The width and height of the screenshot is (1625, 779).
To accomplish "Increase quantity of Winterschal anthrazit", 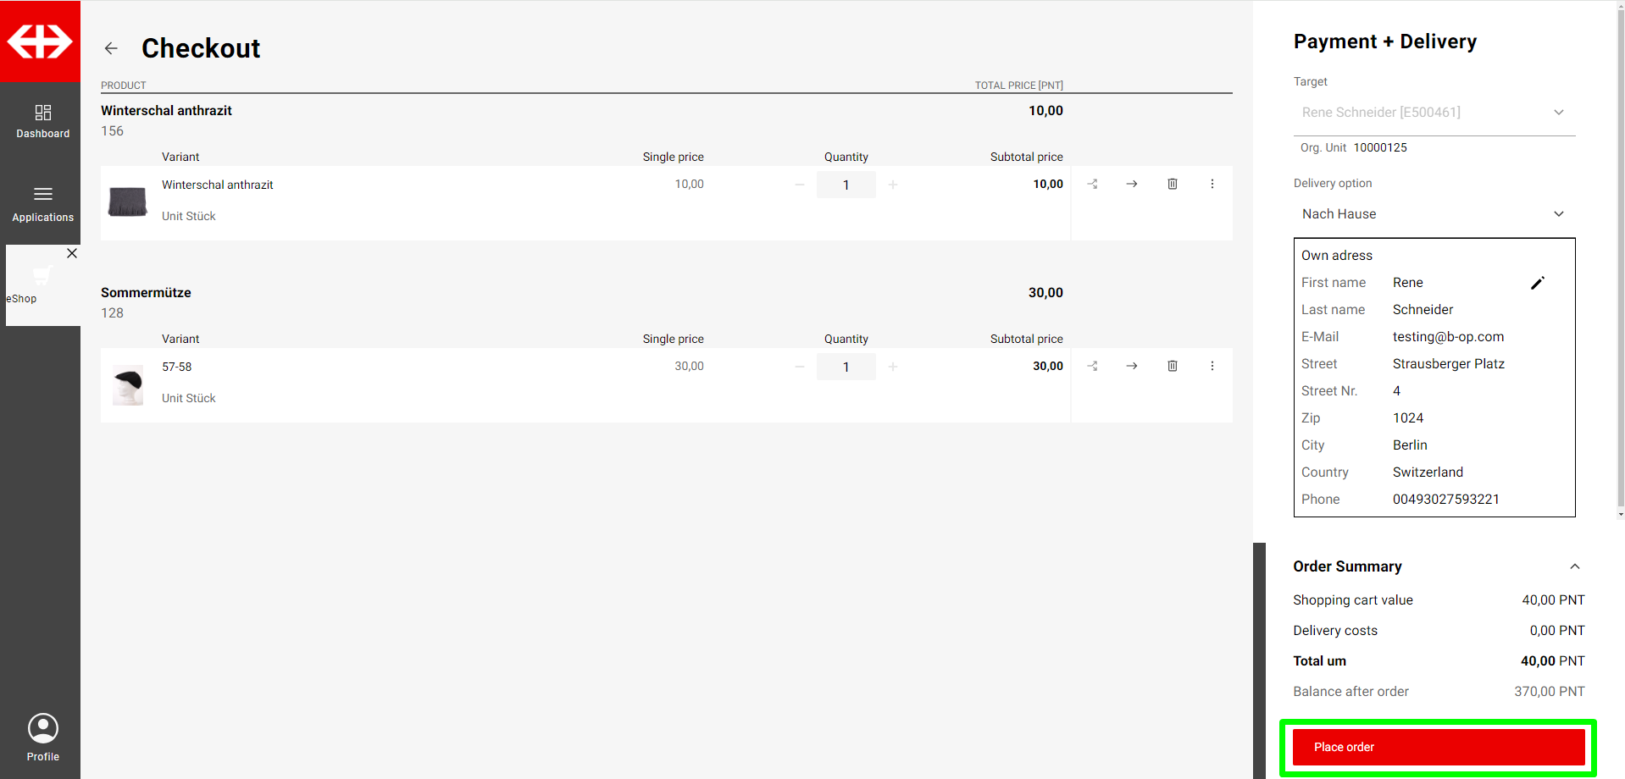I will point(892,185).
